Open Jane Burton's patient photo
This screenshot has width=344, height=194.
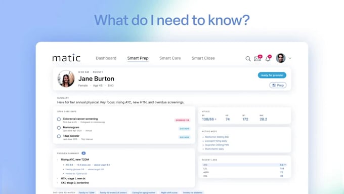66,79
